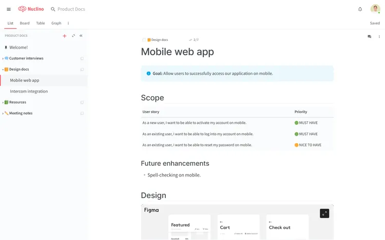This screenshot has height=240, width=385.
Task: Click the tasks progress icon showing 2/7
Action: point(190,40)
